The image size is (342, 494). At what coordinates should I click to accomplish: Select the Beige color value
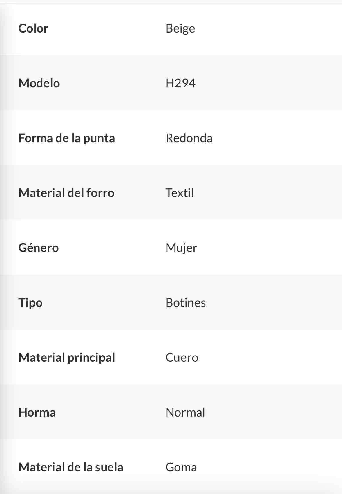[x=180, y=28]
